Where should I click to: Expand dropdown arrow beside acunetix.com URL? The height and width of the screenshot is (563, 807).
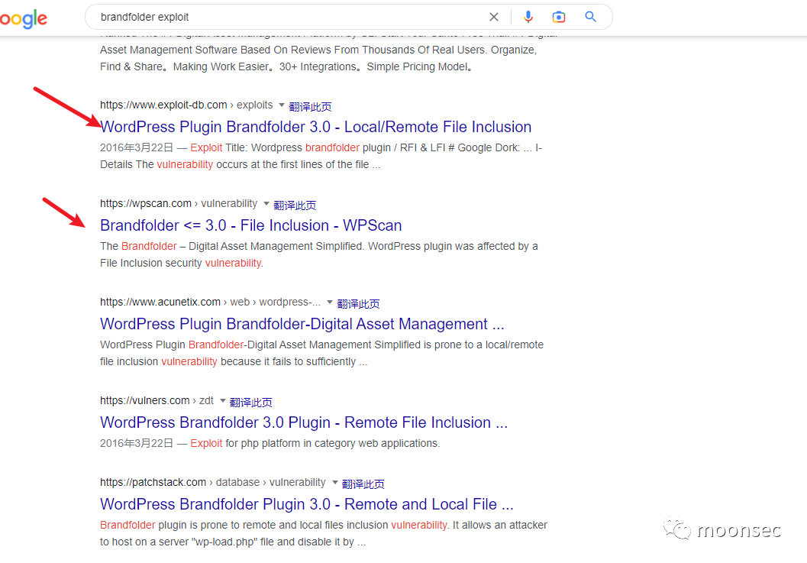329,302
